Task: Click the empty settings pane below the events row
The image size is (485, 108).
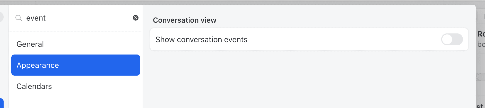Action: click(309, 80)
